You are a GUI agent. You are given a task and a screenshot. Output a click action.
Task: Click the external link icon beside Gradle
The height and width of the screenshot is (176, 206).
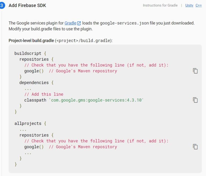coord(79,23)
